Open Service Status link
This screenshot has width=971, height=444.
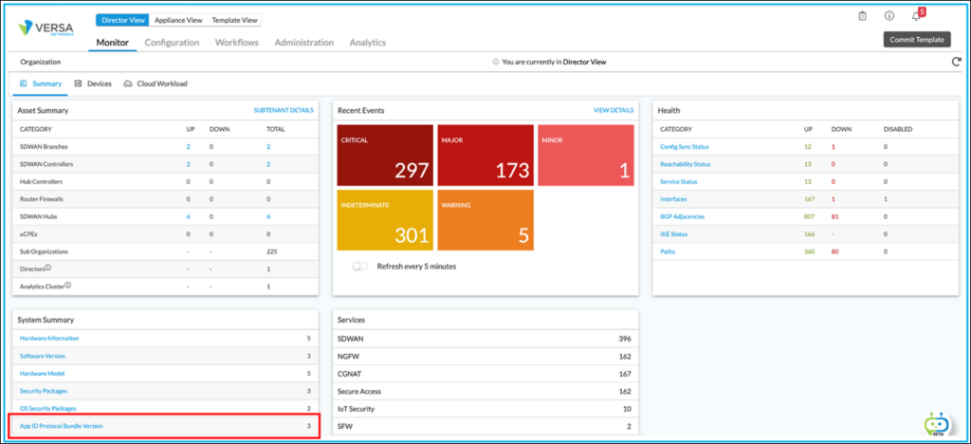tap(679, 181)
